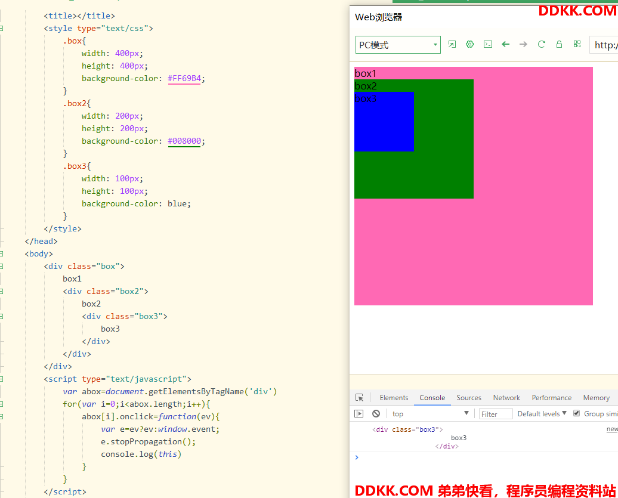Click the #008000 color value in code

184,141
